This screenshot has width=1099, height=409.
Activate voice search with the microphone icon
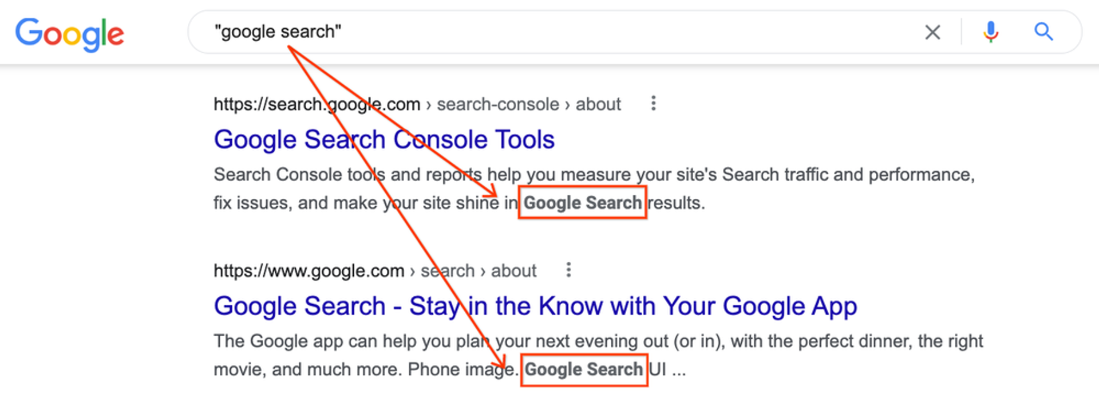[990, 32]
